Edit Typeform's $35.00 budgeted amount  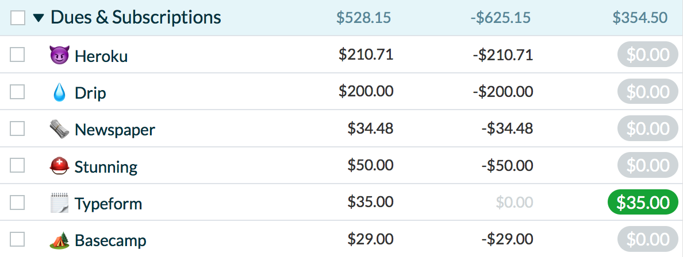tap(370, 202)
